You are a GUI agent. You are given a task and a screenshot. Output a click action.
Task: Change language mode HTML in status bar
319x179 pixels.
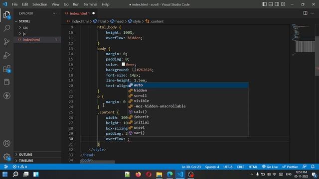coord(253,167)
